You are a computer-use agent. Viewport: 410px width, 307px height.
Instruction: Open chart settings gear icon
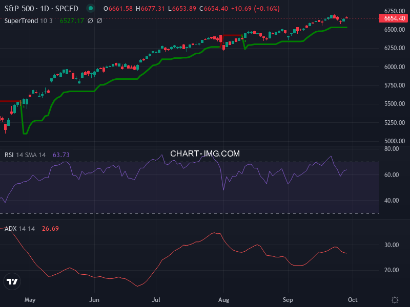click(x=395, y=300)
